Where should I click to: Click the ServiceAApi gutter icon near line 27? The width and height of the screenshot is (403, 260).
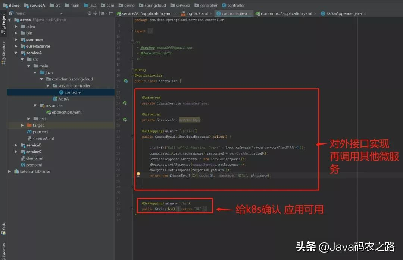125,120
